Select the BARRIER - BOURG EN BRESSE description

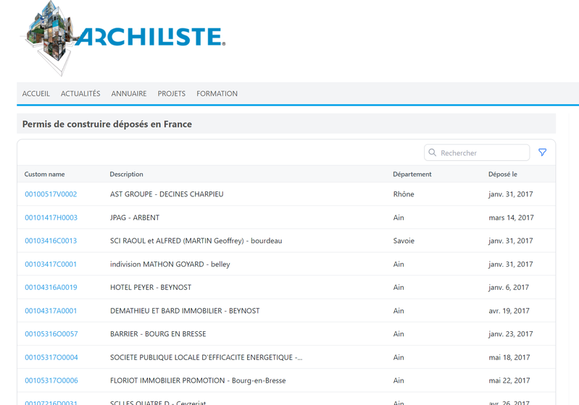pos(158,334)
